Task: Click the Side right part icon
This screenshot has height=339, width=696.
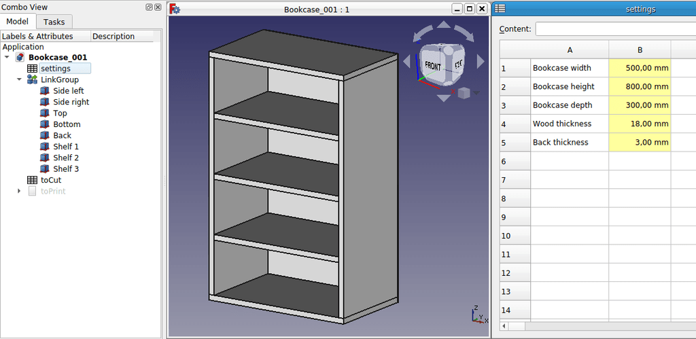Action: click(44, 102)
